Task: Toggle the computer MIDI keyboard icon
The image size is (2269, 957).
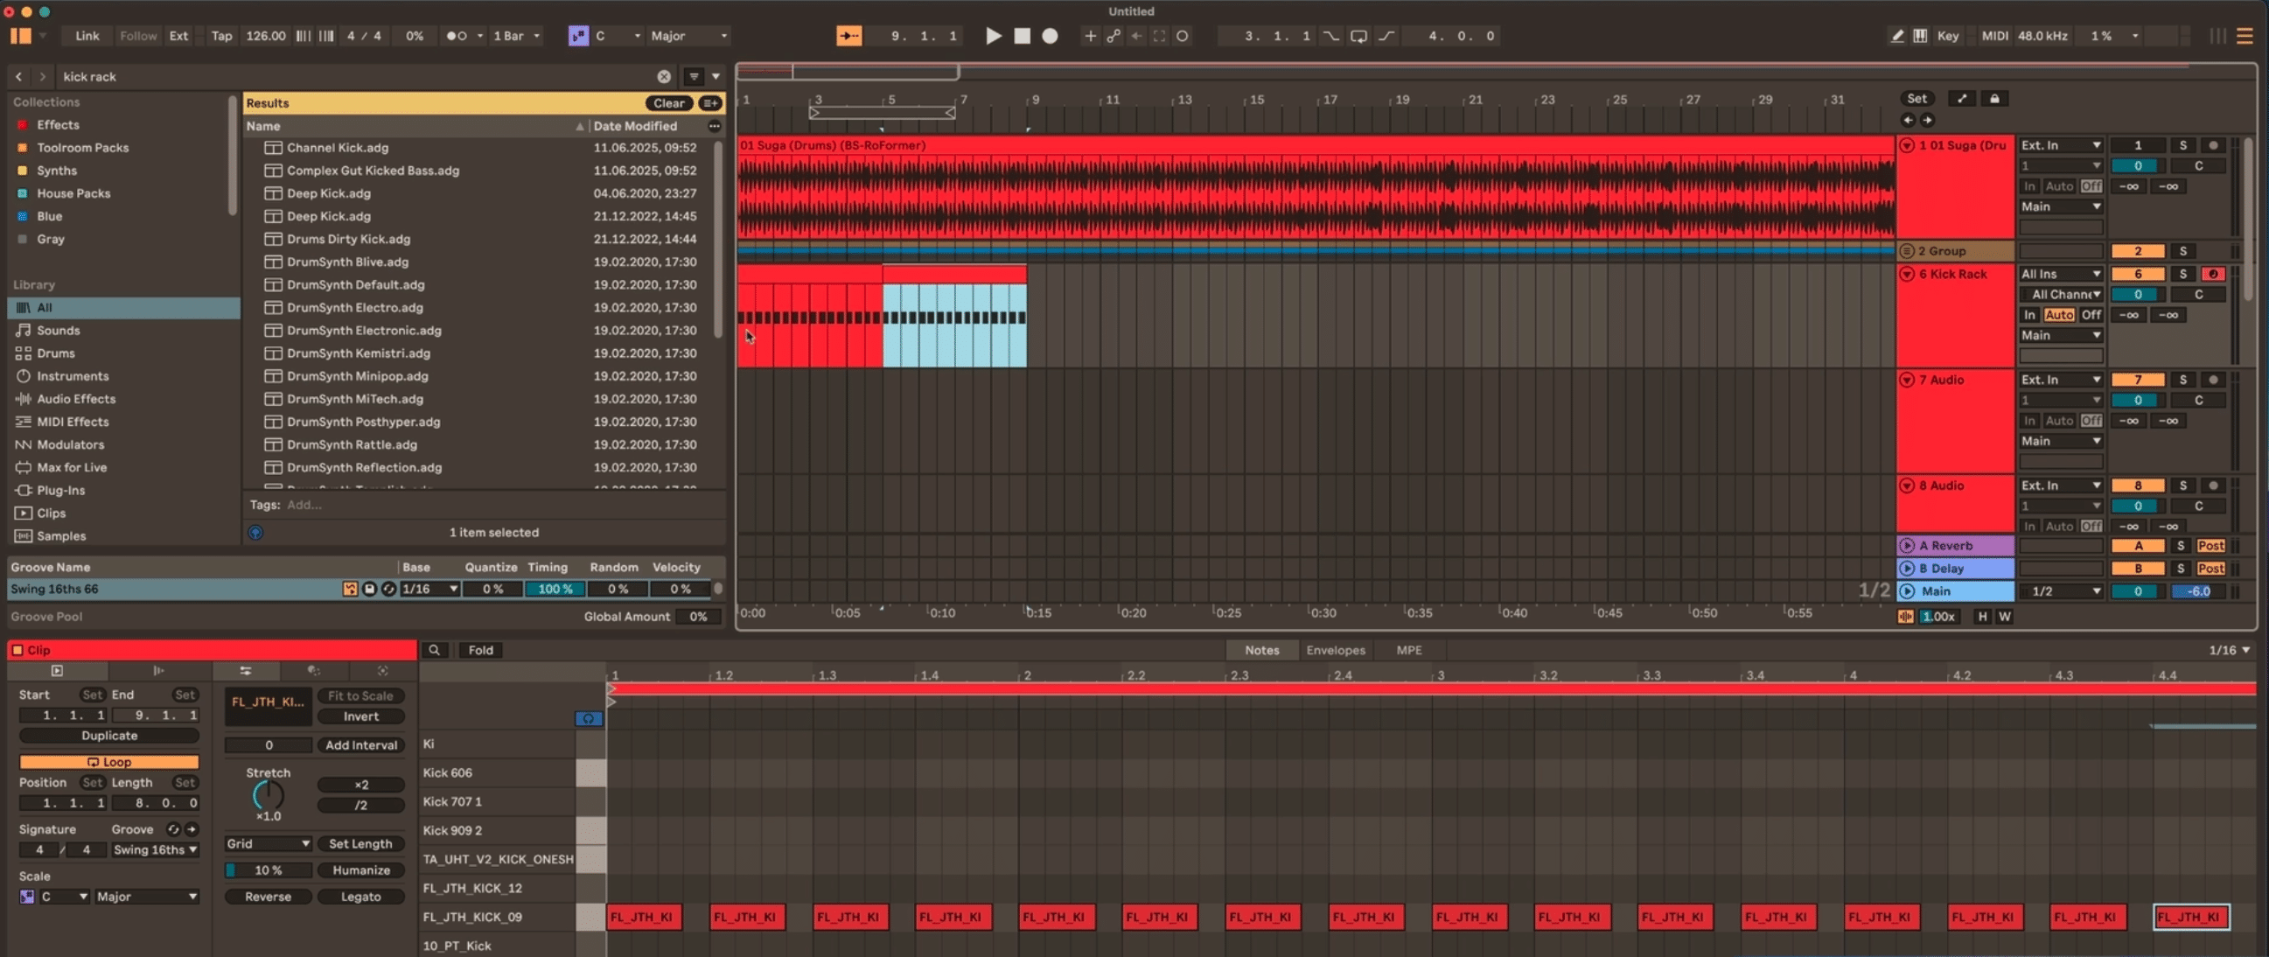Action: (1922, 36)
